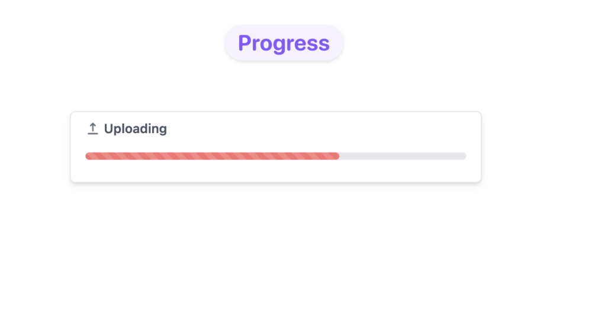Click the rounded start of the progress bar
595x314 pixels.
click(88, 156)
